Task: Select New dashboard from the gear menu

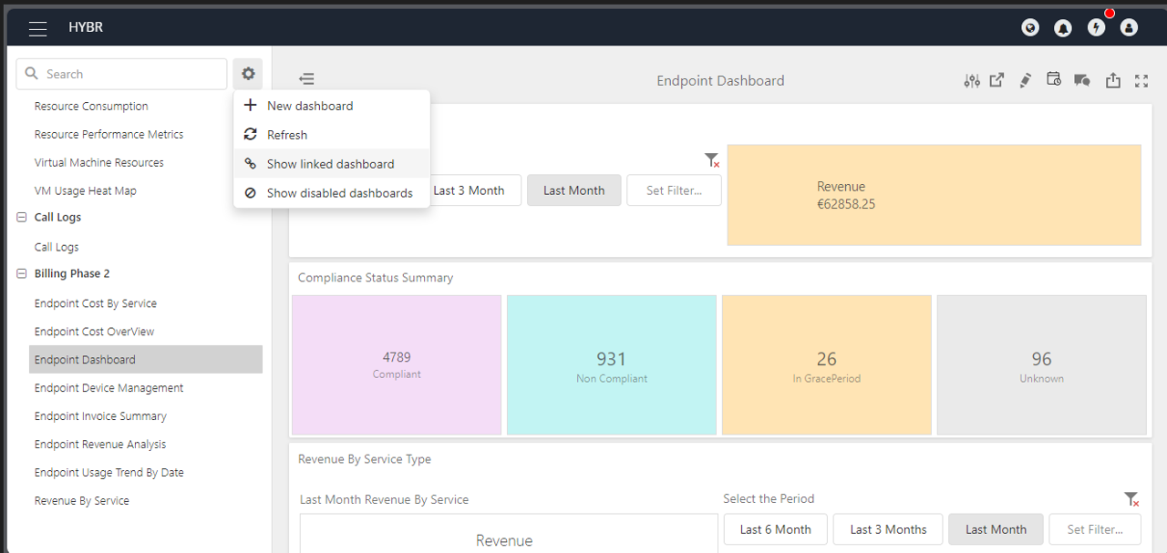Action: point(332,106)
